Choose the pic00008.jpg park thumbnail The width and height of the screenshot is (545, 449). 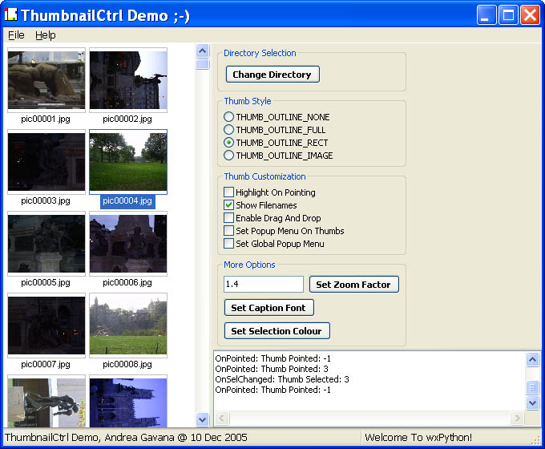point(128,326)
